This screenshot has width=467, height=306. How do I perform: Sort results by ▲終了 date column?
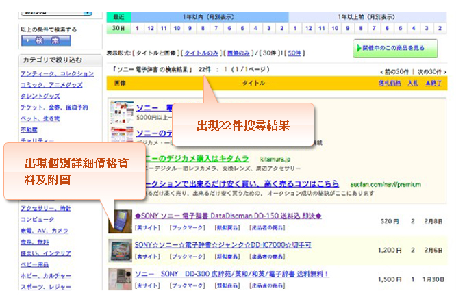[433, 83]
